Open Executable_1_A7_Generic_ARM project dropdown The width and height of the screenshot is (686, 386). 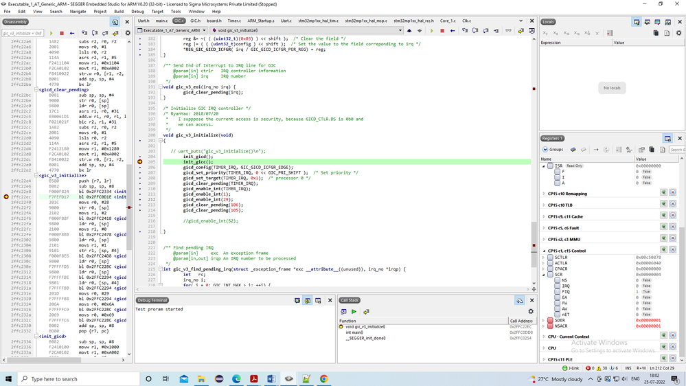click(x=172, y=31)
